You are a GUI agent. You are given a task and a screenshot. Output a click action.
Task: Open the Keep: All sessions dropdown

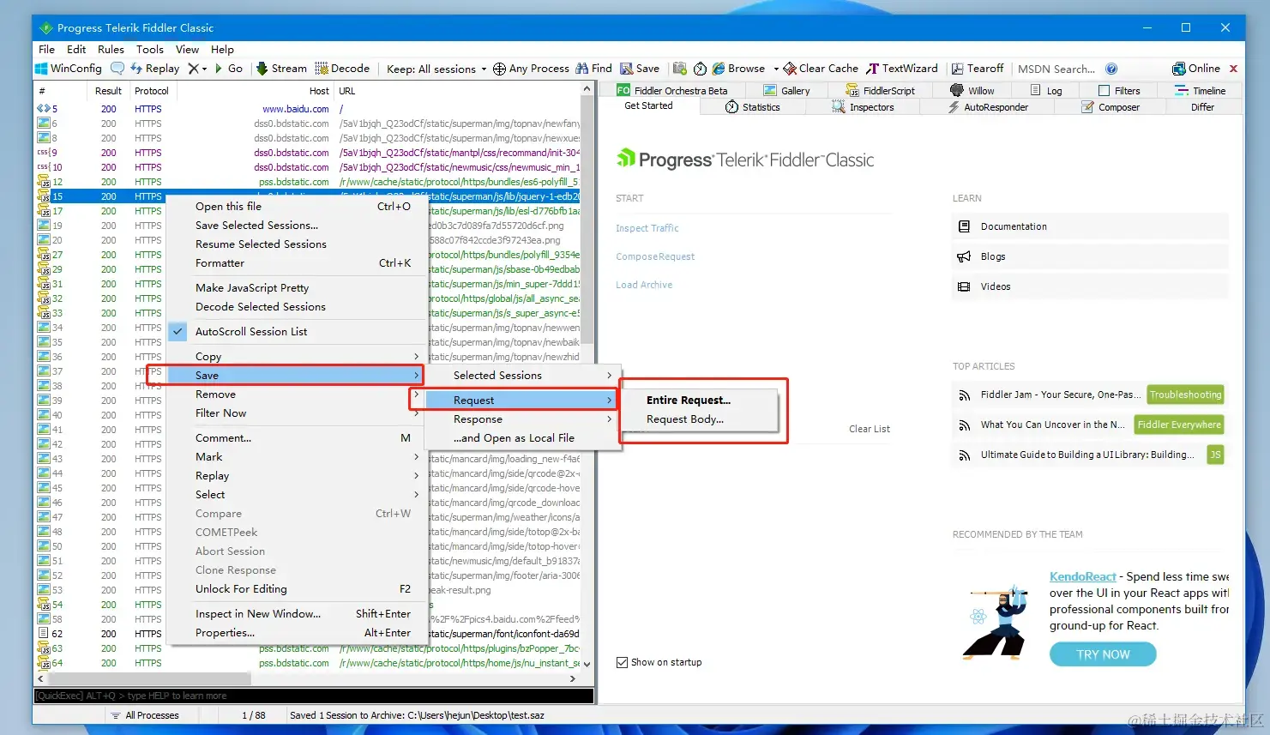[x=436, y=69]
